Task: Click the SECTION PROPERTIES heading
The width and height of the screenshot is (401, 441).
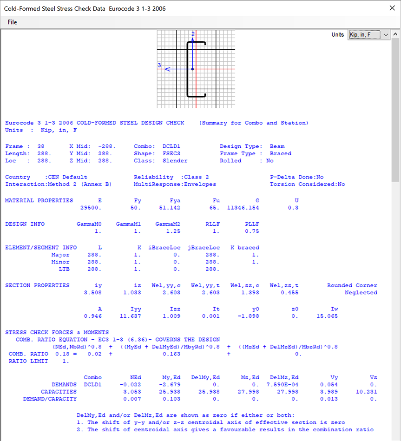Action: pos(37,285)
